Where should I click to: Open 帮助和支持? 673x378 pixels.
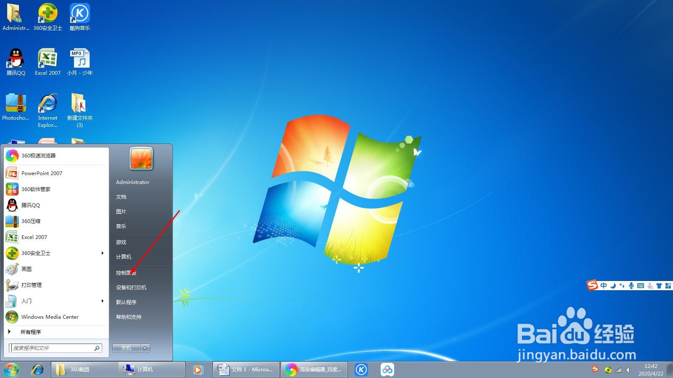coord(129,317)
